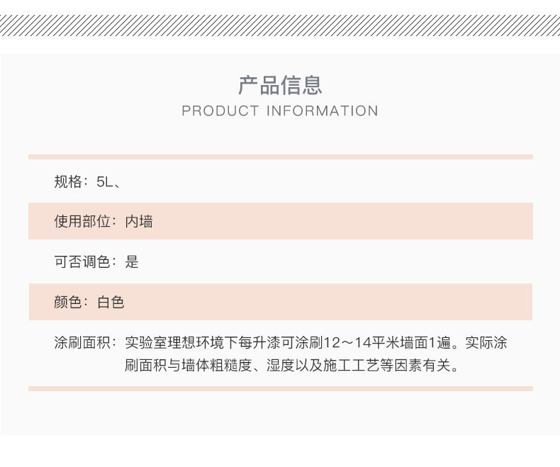
Task: Click the "是" tintable value
Action: [132, 261]
